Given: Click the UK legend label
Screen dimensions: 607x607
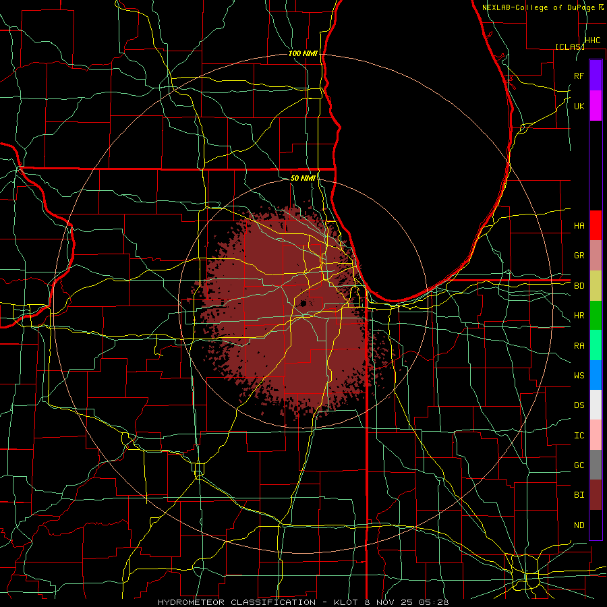Looking at the screenshot, I should pos(579,106).
